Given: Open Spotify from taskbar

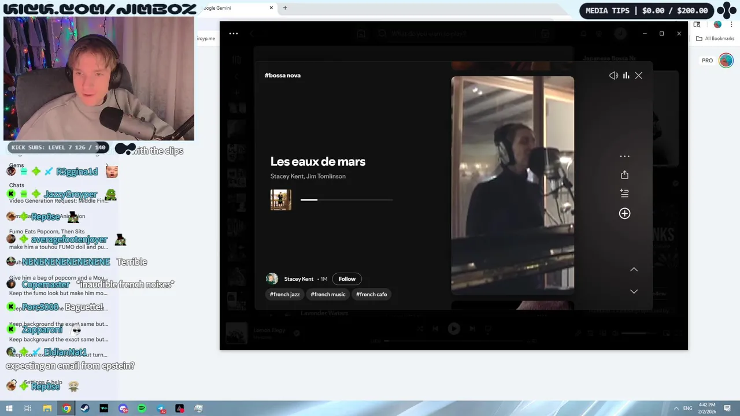Looking at the screenshot, I should (142, 408).
